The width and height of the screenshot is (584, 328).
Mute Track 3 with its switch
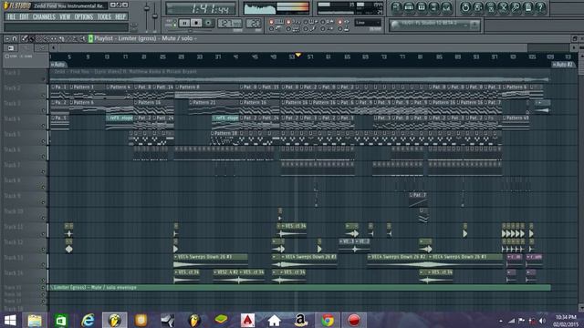point(43,110)
